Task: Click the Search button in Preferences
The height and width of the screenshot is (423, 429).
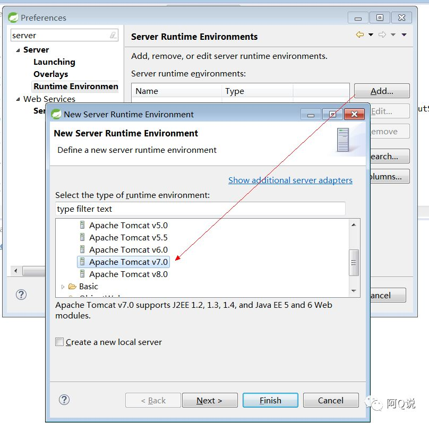Action: click(x=390, y=156)
